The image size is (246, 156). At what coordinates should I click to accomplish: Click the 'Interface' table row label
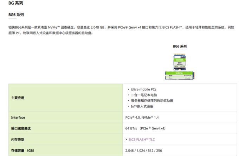click(x=18, y=118)
